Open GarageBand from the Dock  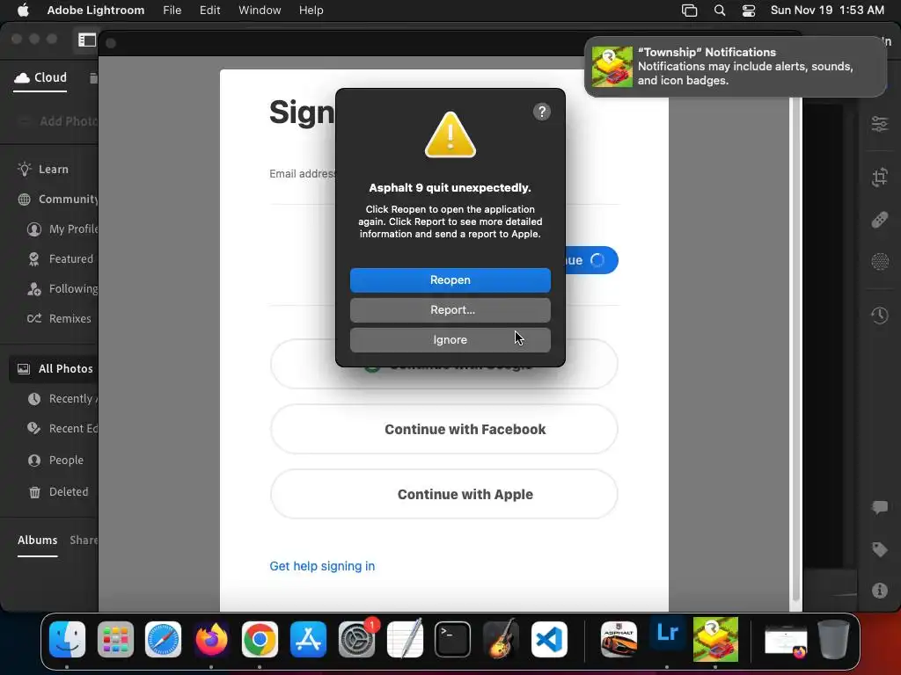coord(501,640)
